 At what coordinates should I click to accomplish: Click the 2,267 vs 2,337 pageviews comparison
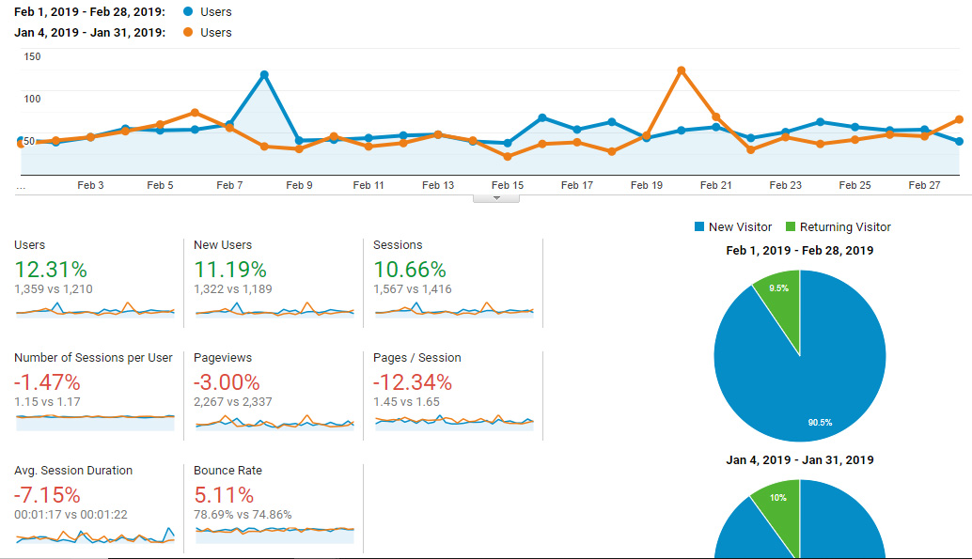(232, 401)
